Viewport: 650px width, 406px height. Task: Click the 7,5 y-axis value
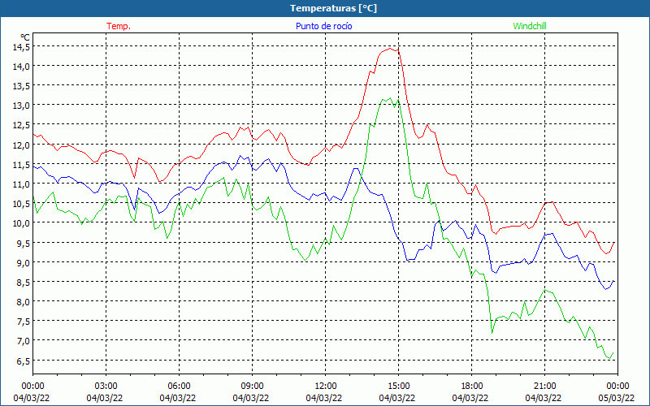tap(24, 322)
